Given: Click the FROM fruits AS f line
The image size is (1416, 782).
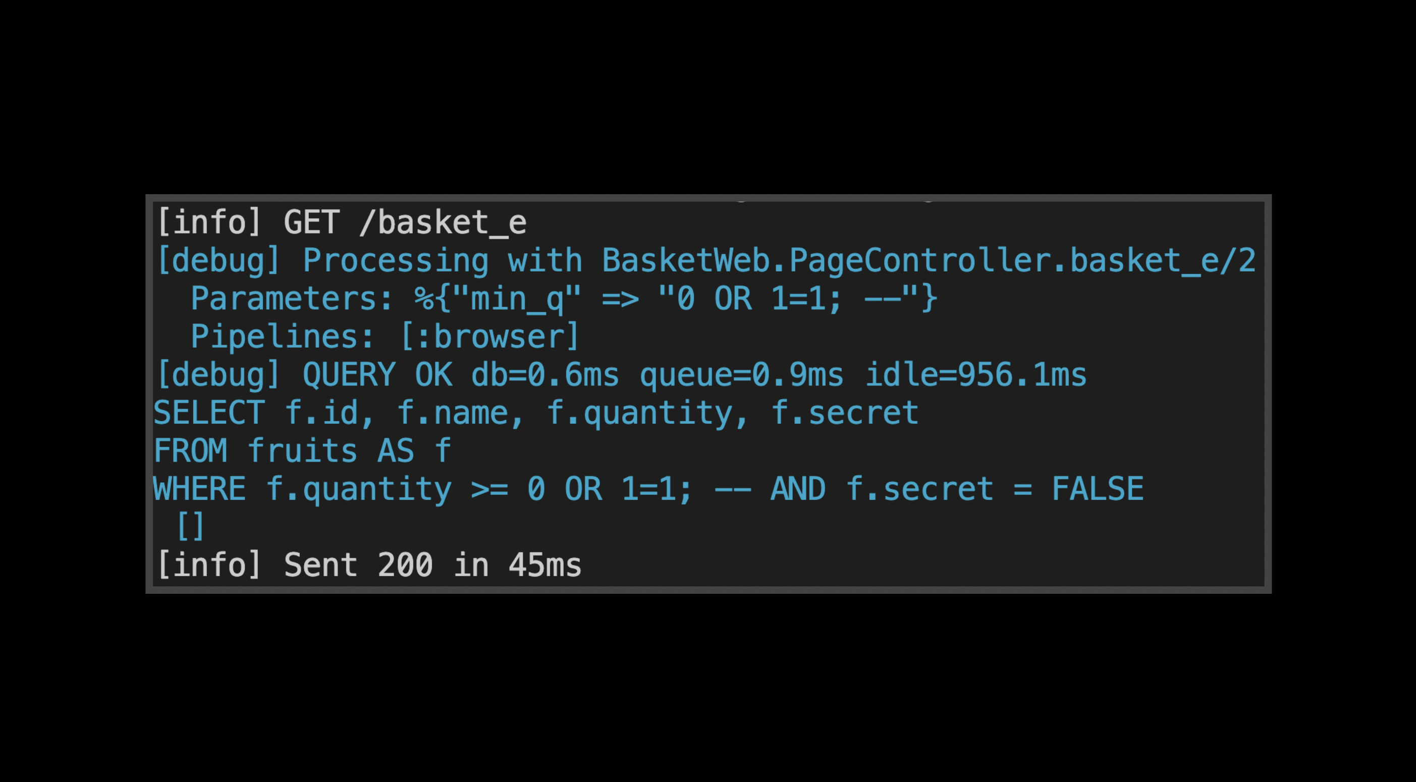Looking at the screenshot, I should click(302, 451).
